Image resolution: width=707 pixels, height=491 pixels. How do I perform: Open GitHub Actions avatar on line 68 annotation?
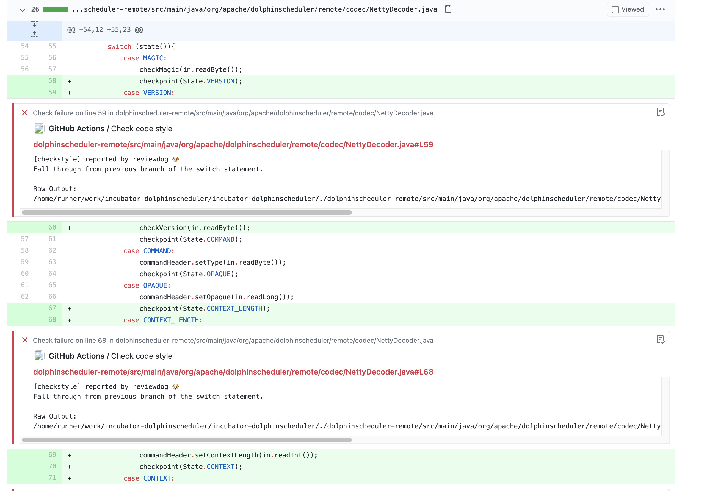[x=39, y=356]
